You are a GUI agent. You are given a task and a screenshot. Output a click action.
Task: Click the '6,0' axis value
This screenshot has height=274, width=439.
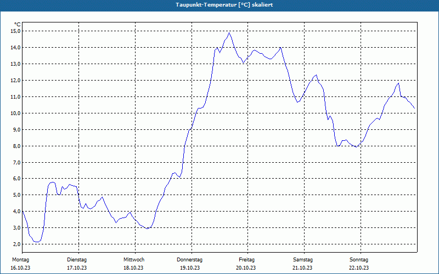pyautogui.click(x=17, y=179)
